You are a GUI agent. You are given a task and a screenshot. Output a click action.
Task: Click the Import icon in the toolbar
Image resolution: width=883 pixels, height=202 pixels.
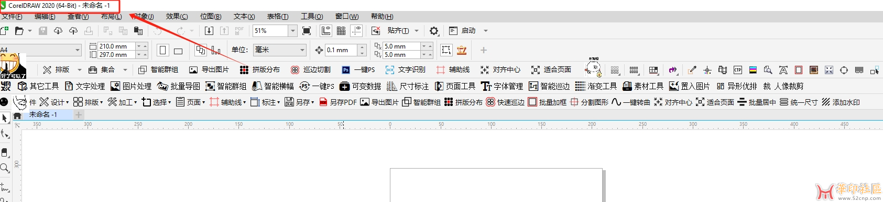pyautogui.click(x=209, y=31)
